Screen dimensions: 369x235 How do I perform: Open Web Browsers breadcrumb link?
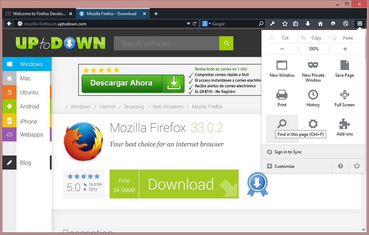[167, 107]
